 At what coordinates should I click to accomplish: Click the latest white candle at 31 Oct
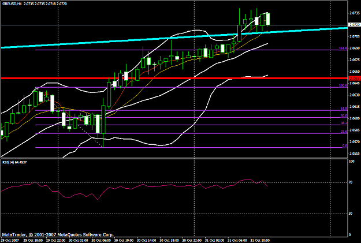pos(268,19)
